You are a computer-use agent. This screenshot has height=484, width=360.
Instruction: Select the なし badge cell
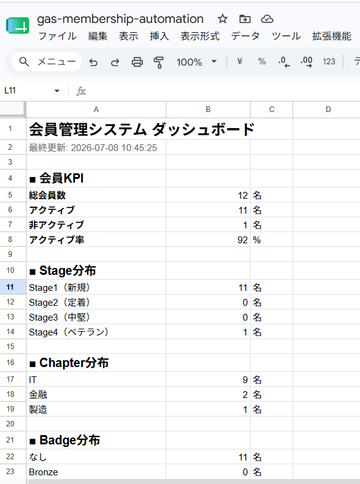coord(96,457)
